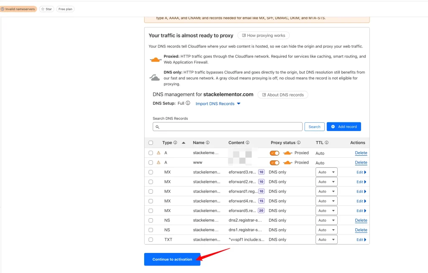Image resolution: width=428 pixels, height=273 pixels.
Task: Open TTL dropdown for dns2.registrar NS record
Action: click(326, 220)
